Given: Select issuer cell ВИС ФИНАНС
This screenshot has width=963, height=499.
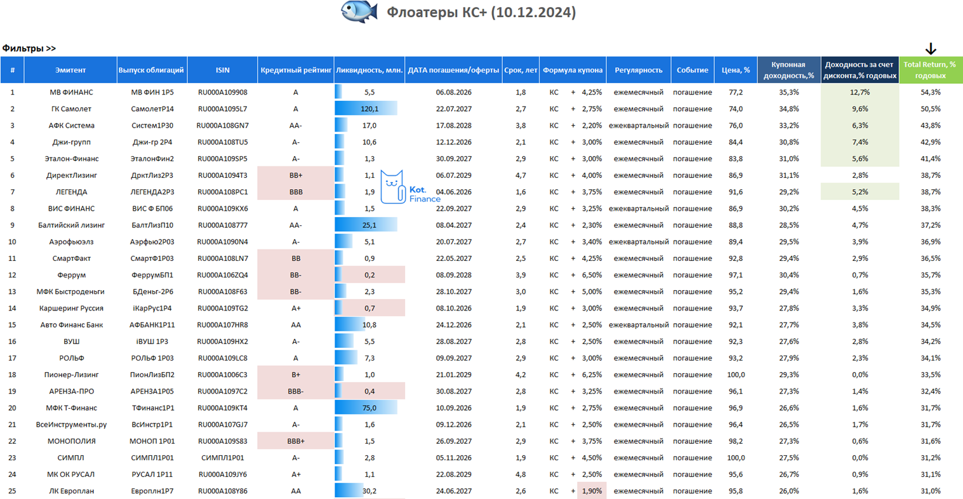Looking at the screenshot, I should tap(70, 208).
